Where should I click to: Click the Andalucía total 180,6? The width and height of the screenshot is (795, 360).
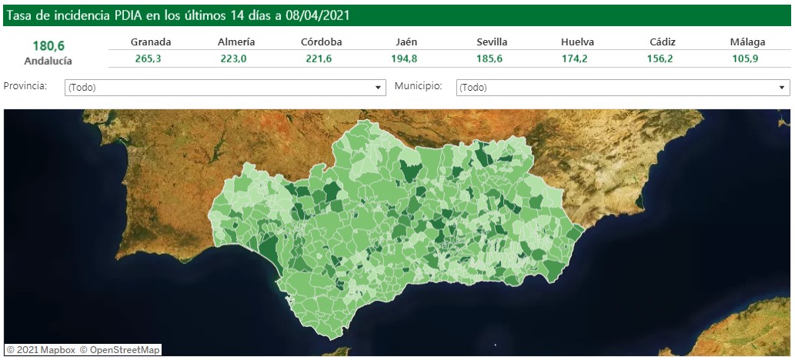[x=48, y=46]
